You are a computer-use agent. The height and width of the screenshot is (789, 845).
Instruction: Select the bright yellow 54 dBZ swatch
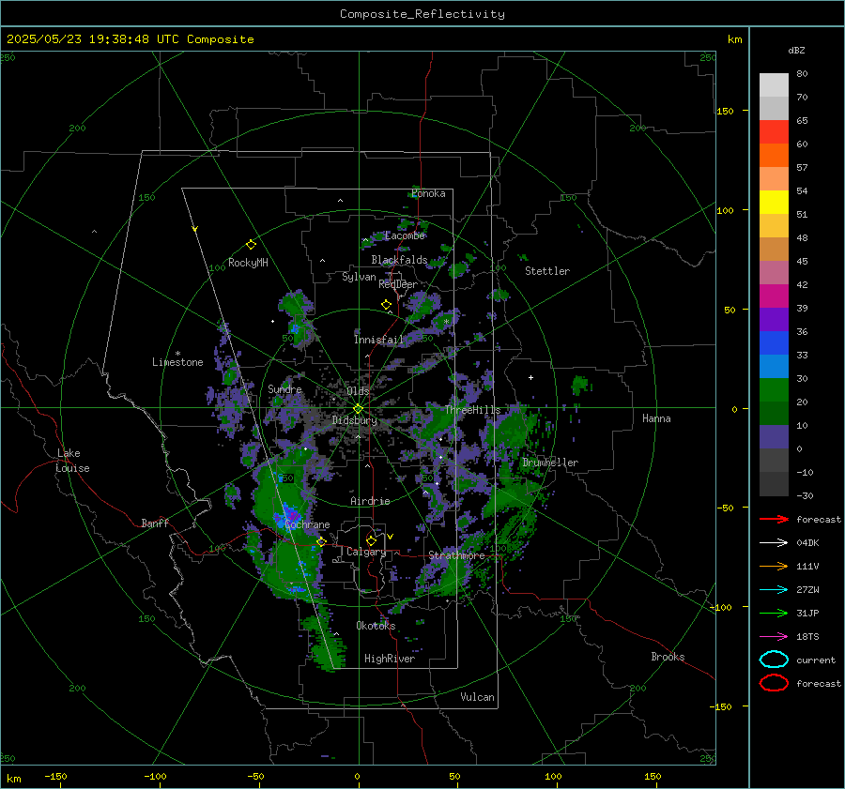pyautogui.click(x=774, y=202)
